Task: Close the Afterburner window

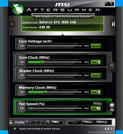Action: click(111, 4)
